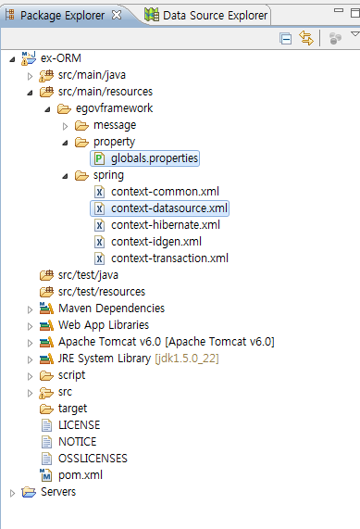Image resolution: width=360 pixels, height=529 pixels.
Task: Click the Collapse All toolbar icon
Action: pos(286,39)
